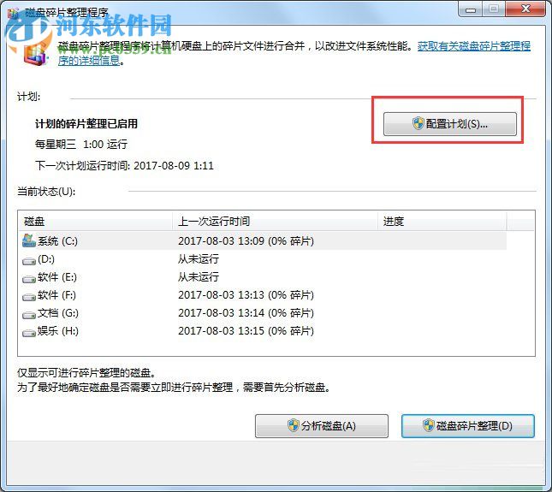This screenshot has height=492, width=552.
Task: Select the 系统 (C:) drive icon
Action: 29,240
